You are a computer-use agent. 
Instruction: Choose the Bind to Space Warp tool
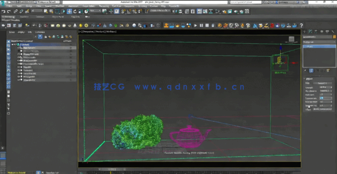click(27, 12)
